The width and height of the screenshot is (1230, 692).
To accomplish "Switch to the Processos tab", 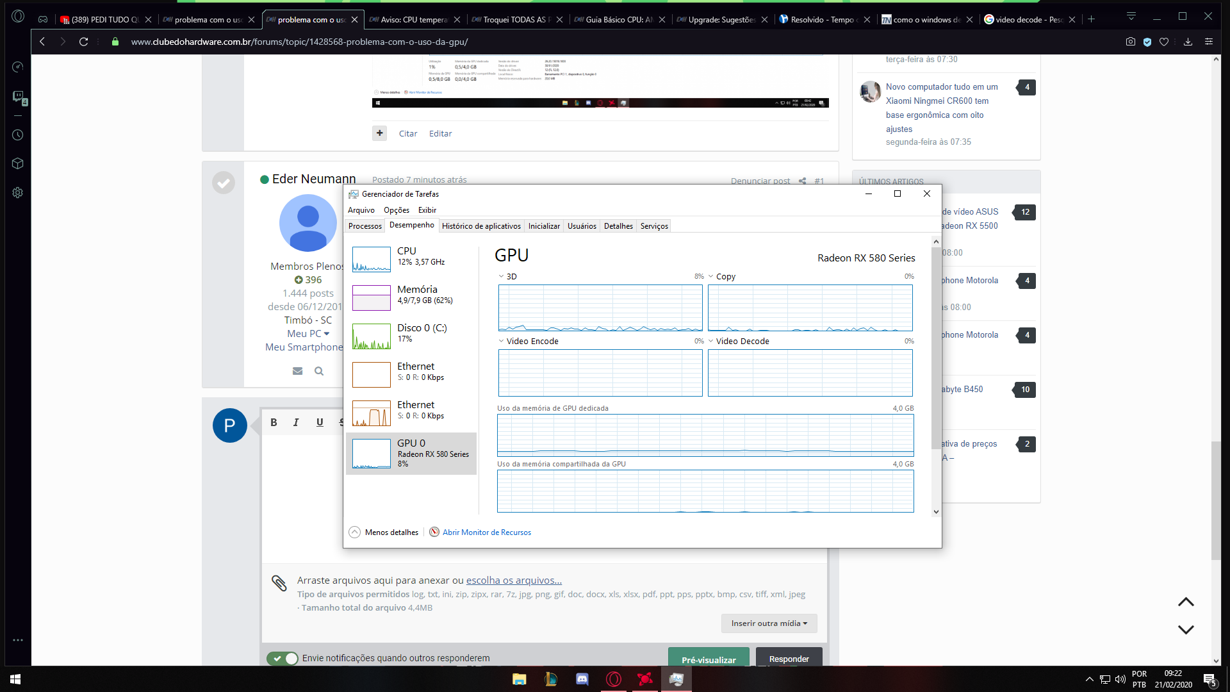I will 365,226.
